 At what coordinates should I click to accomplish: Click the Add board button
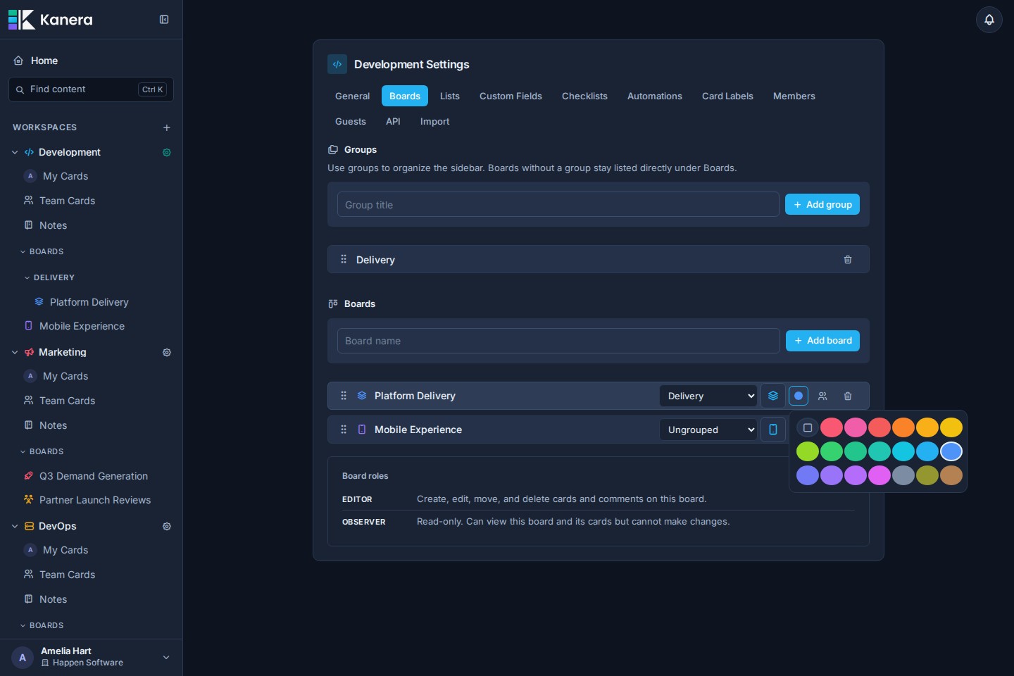pyautogui.click(x=822, y=341)
